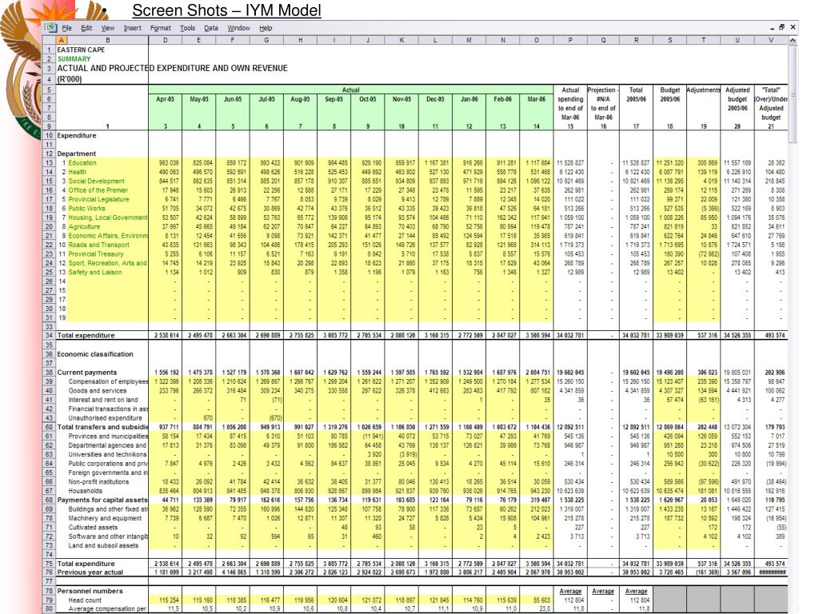Select the Provincial Legislature row label
Screen dimensions: 819x614
click(98, 199)
